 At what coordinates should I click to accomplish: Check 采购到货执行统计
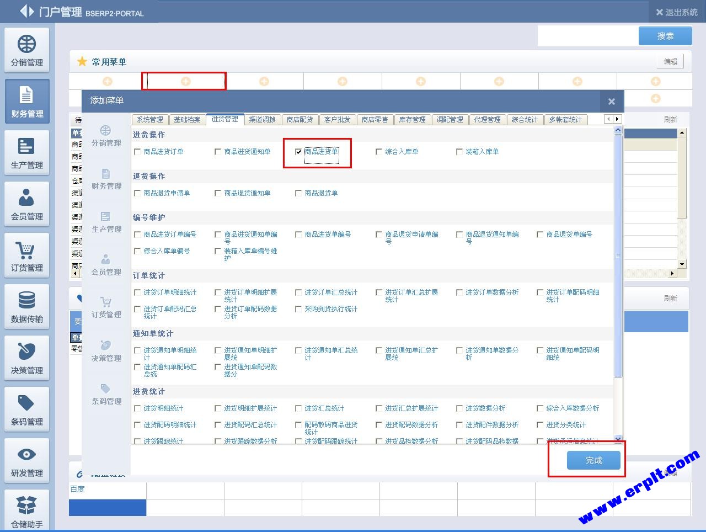(298, 309)
